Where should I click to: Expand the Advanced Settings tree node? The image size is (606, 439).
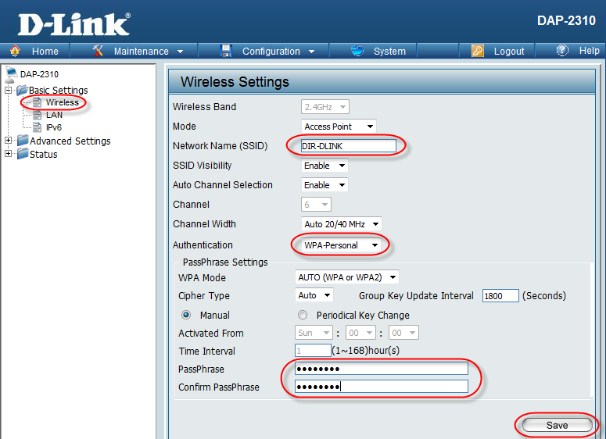pos(8,141)
